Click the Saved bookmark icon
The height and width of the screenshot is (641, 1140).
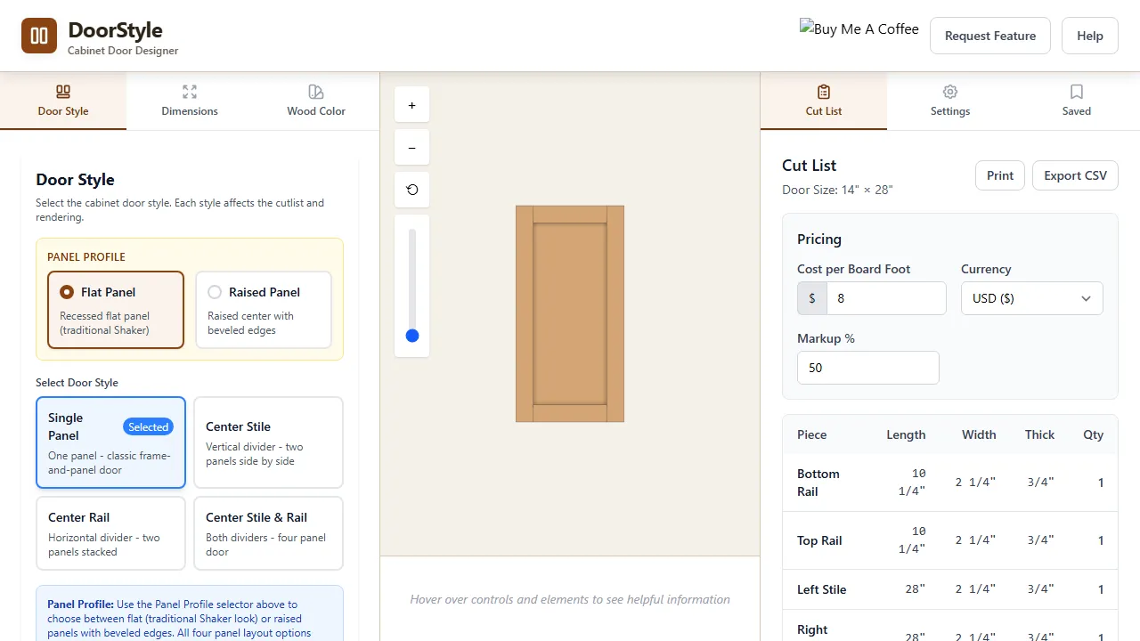[x=1076, y=92]
